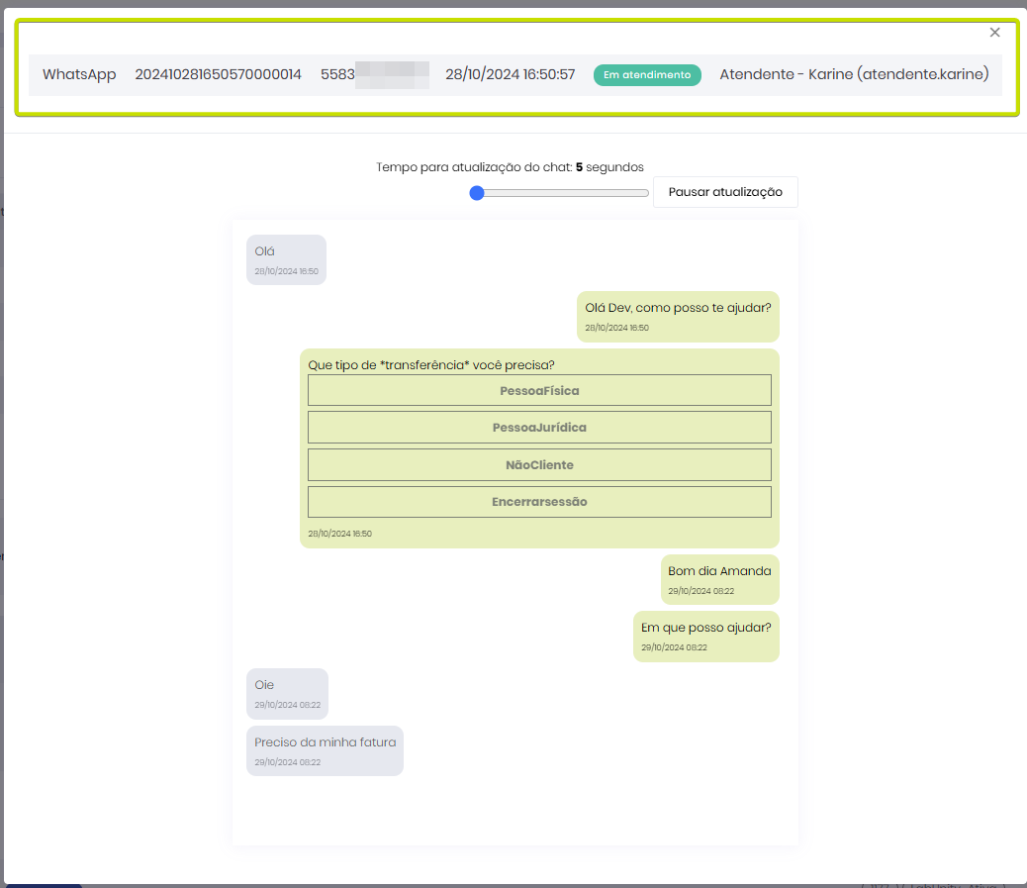
Task: Click the Em atendimento status badge
Action: pos(647,75)
